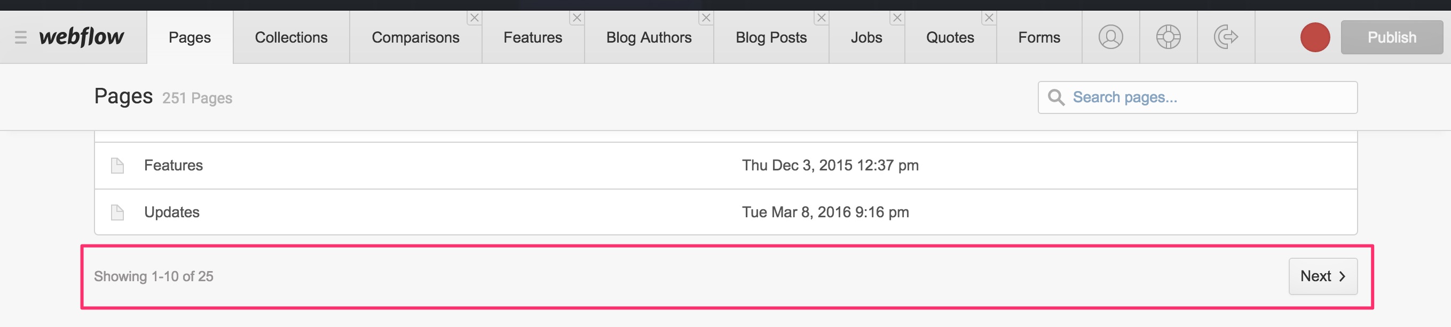1451x327 pixels.
Task: Close the Jobs tab
Action: 897,18
